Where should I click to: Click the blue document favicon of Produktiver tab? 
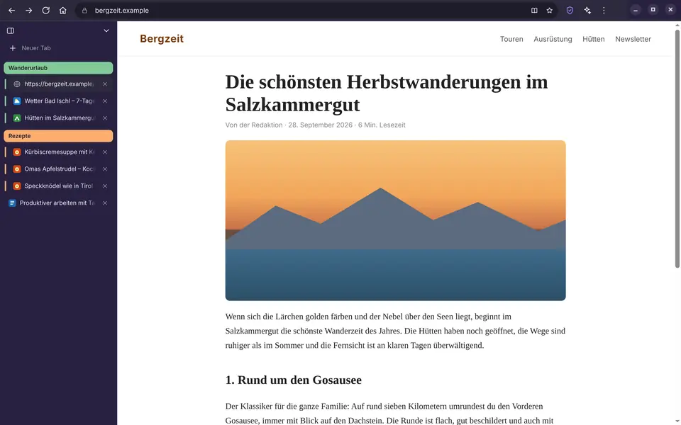click(12, 203)
